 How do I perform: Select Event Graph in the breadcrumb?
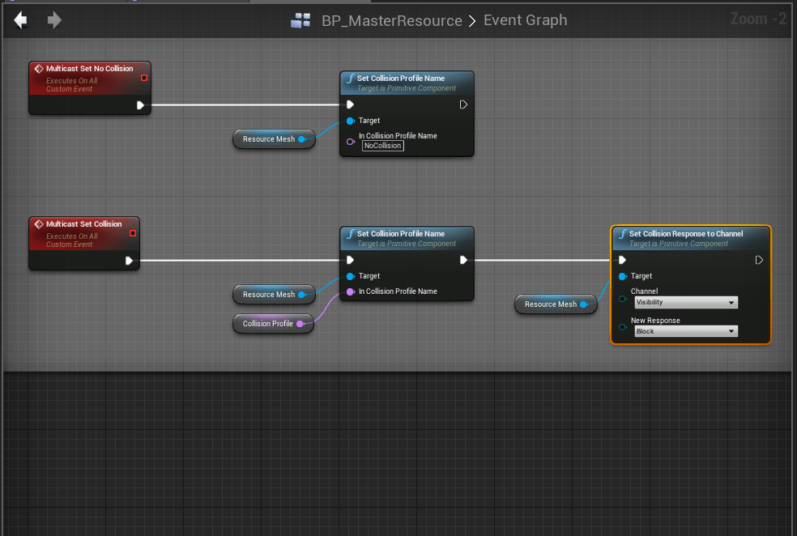click(525, 21)
